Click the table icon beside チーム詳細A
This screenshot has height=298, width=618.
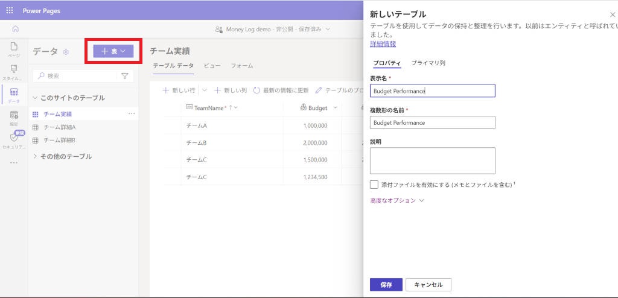pyautogui.click(x=36, y=127)
